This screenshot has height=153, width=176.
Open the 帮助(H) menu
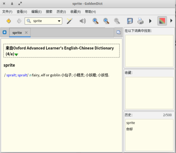(x=90, y=11)
